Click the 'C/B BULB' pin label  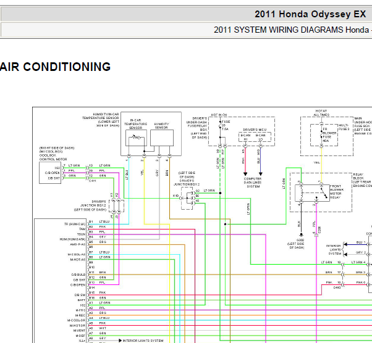(x=78, y=275)
